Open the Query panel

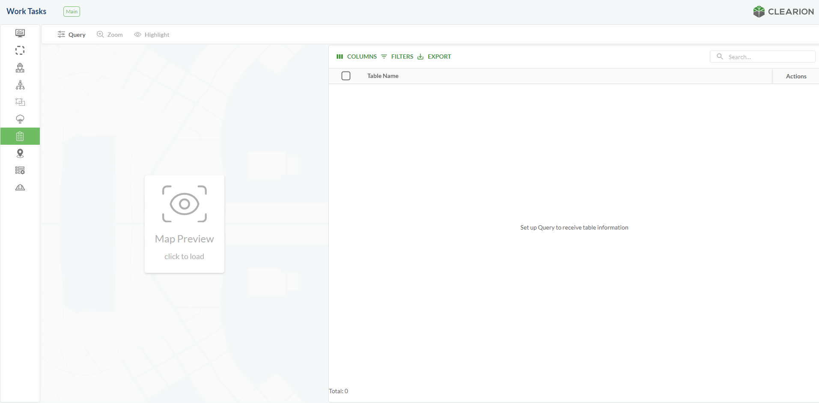[x=71, y=35]
